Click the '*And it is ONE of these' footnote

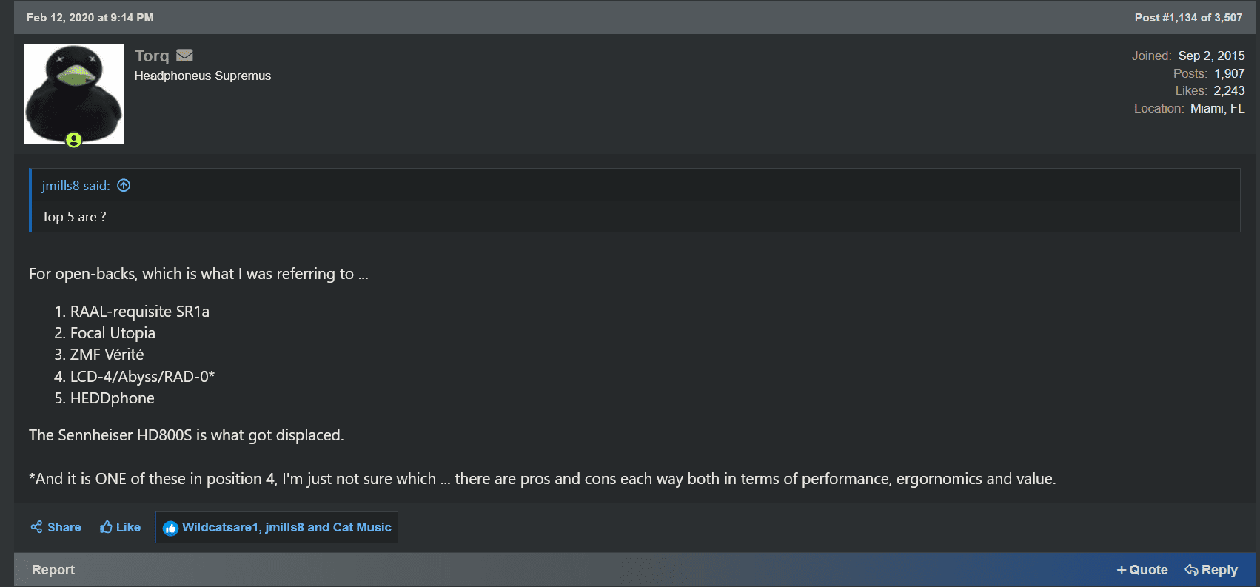click(543, 479)
